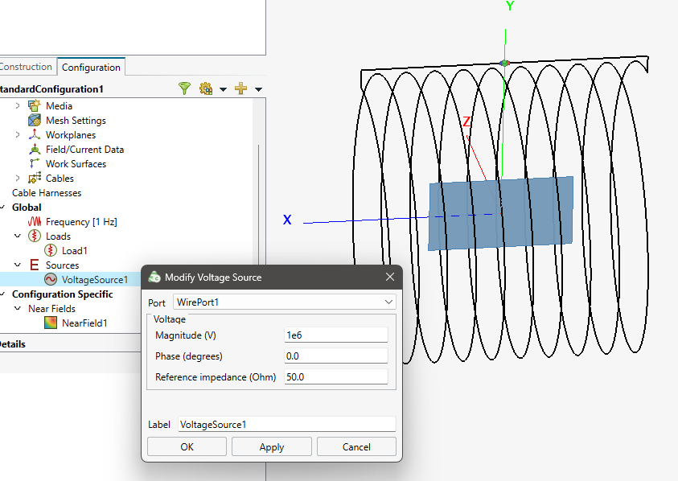Screen dimensions: 678x481
Task: Expand the Workplanes tree node
Action: (x=18, y=134)
